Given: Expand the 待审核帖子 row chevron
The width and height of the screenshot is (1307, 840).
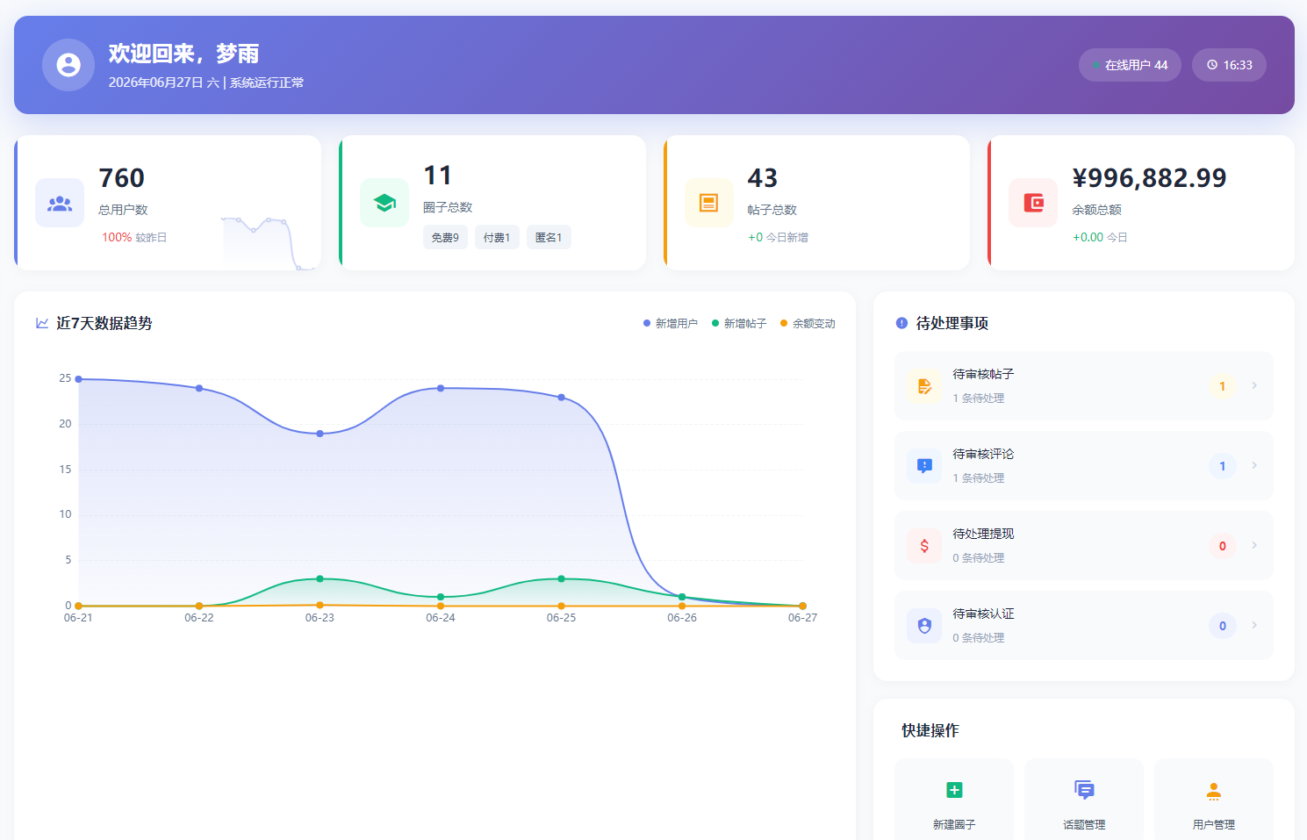Looking at the screenshot, I should click(1254, 385).
